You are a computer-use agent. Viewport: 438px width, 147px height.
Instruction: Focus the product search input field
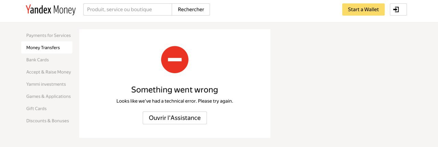click(x=128, y=10)
